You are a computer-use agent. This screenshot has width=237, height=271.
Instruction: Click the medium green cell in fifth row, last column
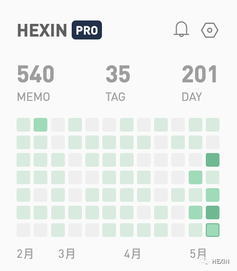click(x=213, y=195)
